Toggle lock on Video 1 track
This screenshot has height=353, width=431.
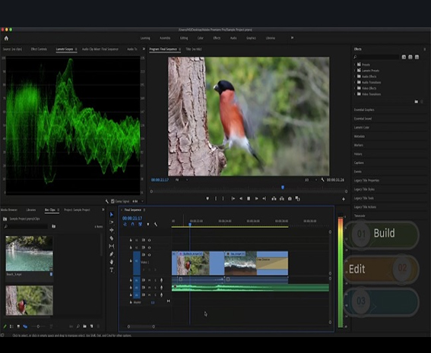(131, 261)
